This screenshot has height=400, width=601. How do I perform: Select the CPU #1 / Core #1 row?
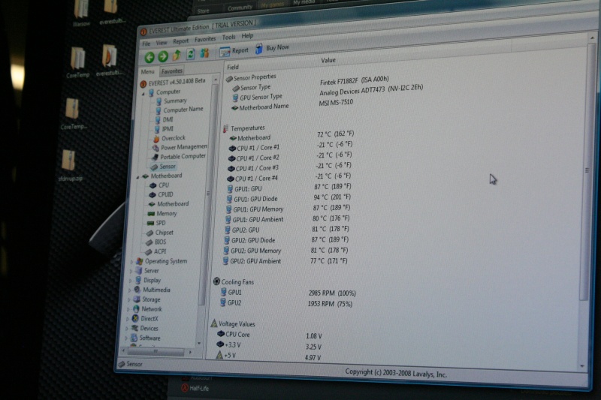coord(290,146)
